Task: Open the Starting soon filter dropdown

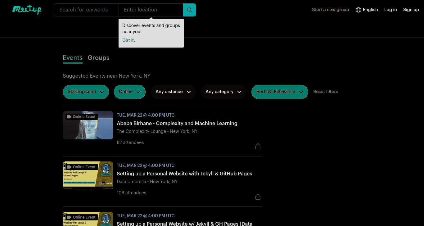Action: click(86, 92)
